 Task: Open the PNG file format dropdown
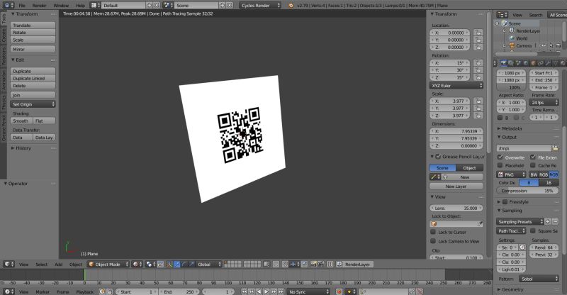(512, 174)
